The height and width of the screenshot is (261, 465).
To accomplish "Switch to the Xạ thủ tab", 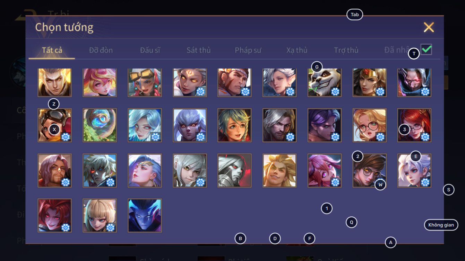I will coord(297,50).
